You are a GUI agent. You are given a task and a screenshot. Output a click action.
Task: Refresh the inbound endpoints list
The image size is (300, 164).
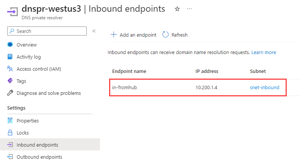[x=175, y=35]
